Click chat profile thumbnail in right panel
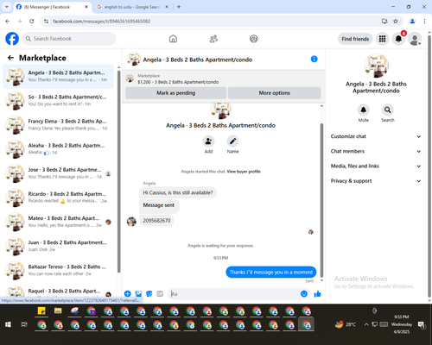Viewport: 432px width, 345px height. [x=376, y=66]
